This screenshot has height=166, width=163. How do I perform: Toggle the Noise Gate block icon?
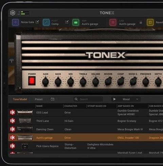tap(16, 22)
